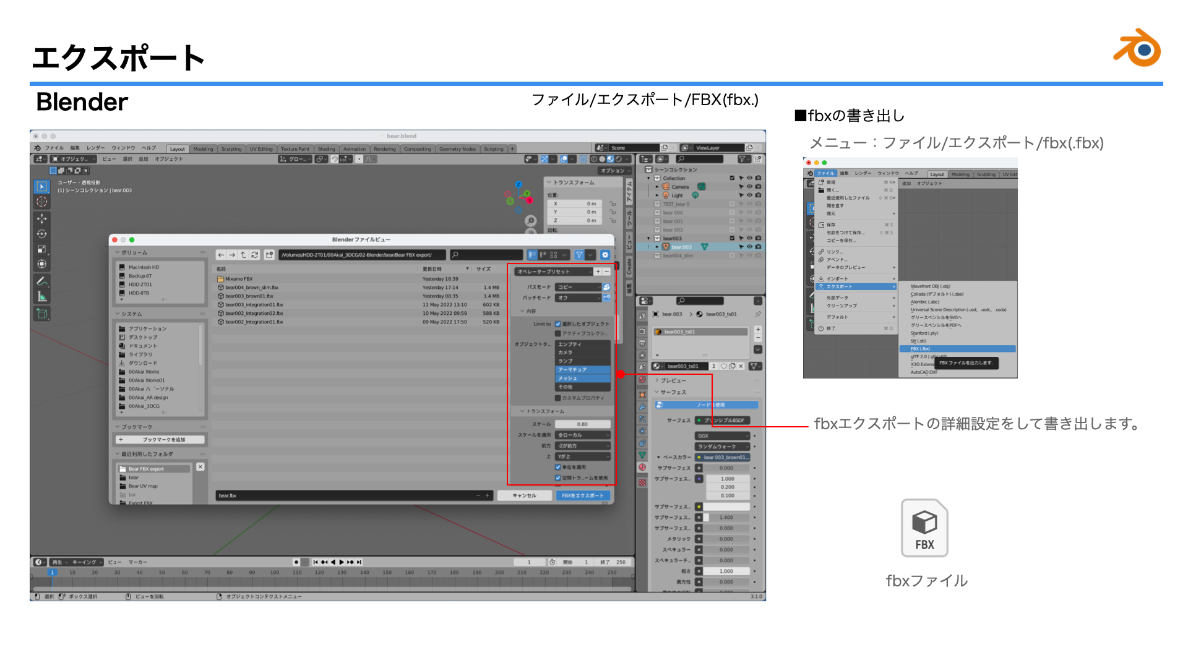Select the Add Cube tool in viewport toolbar
The height and width of the screenshot is (668, 1188).
point(41,313)
